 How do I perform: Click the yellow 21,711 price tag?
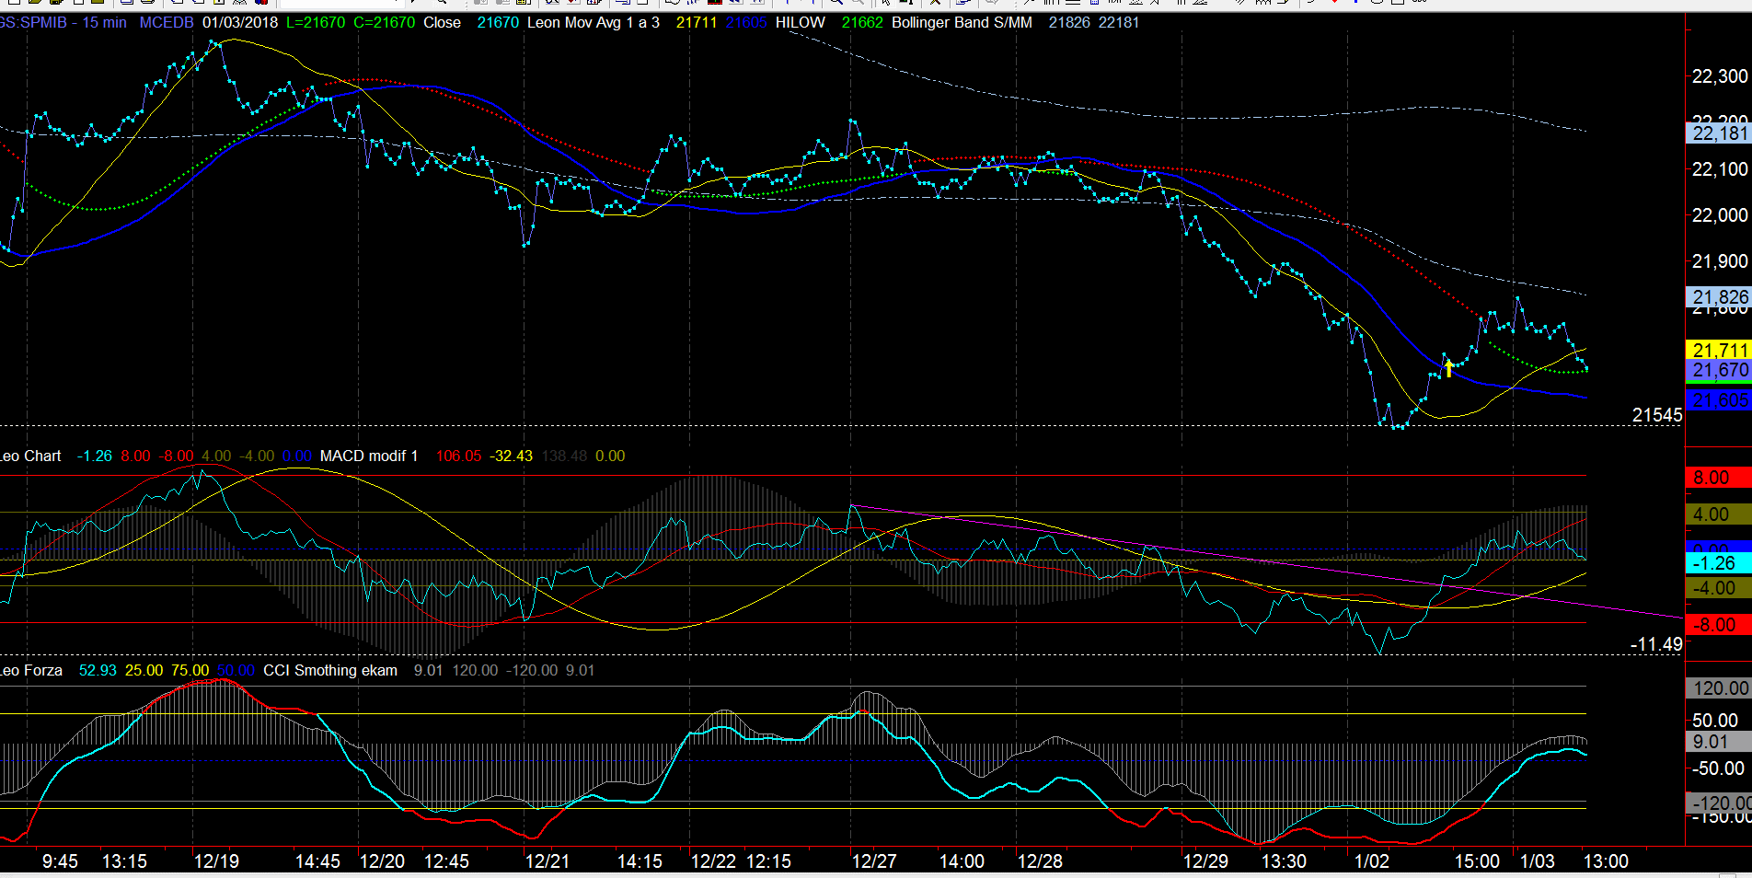pos(1719,351)
